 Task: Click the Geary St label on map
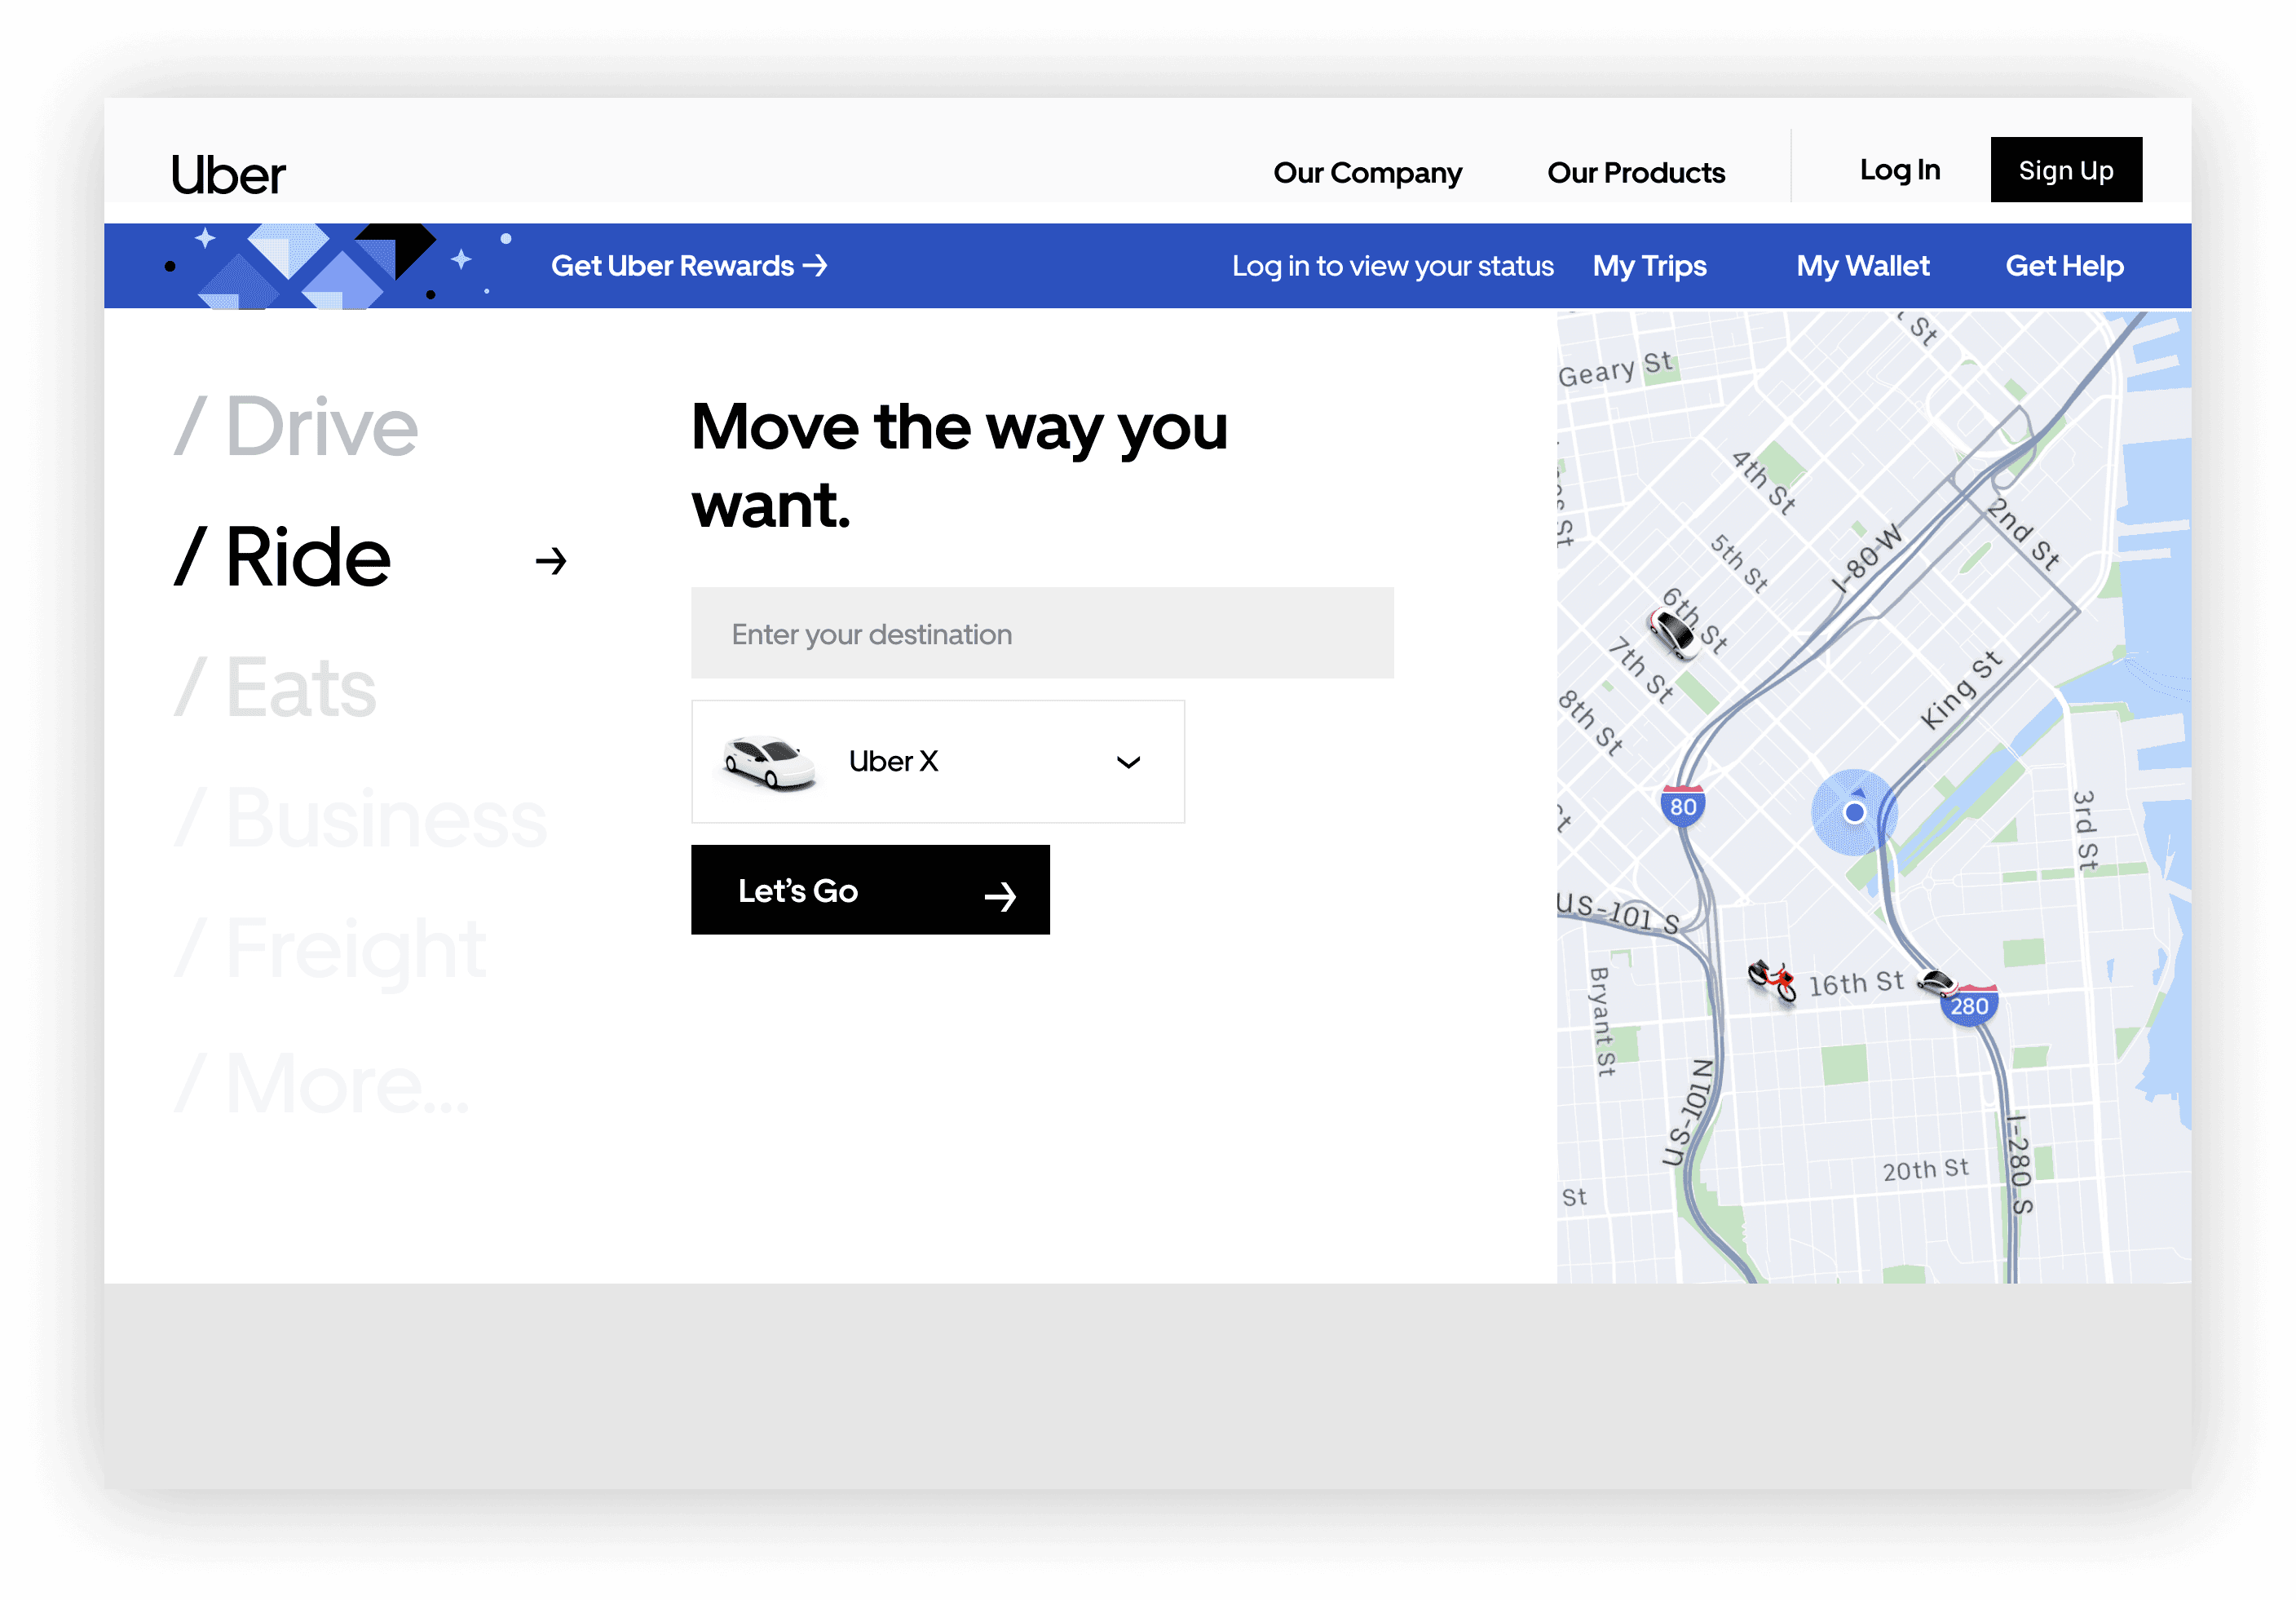1615,369
